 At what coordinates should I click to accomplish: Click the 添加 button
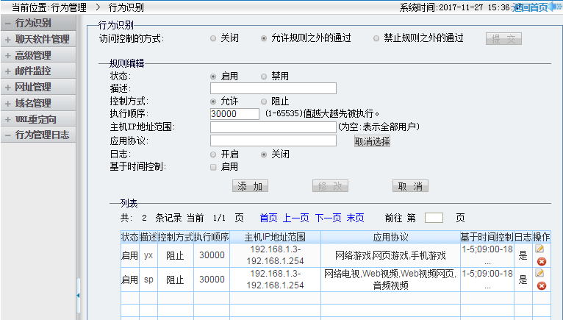[250, 186]
